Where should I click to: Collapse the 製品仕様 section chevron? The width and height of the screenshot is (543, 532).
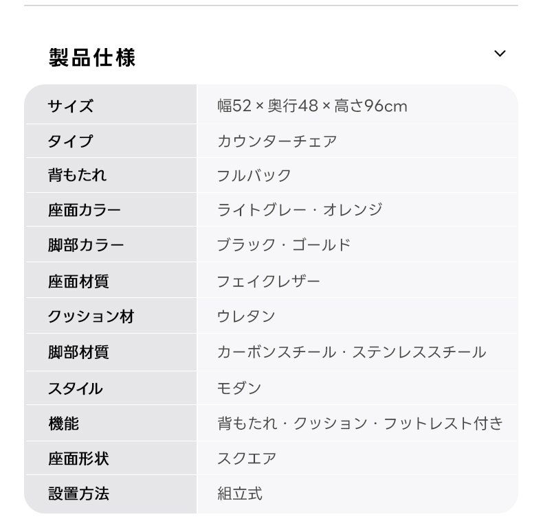[x=500, y=54]
